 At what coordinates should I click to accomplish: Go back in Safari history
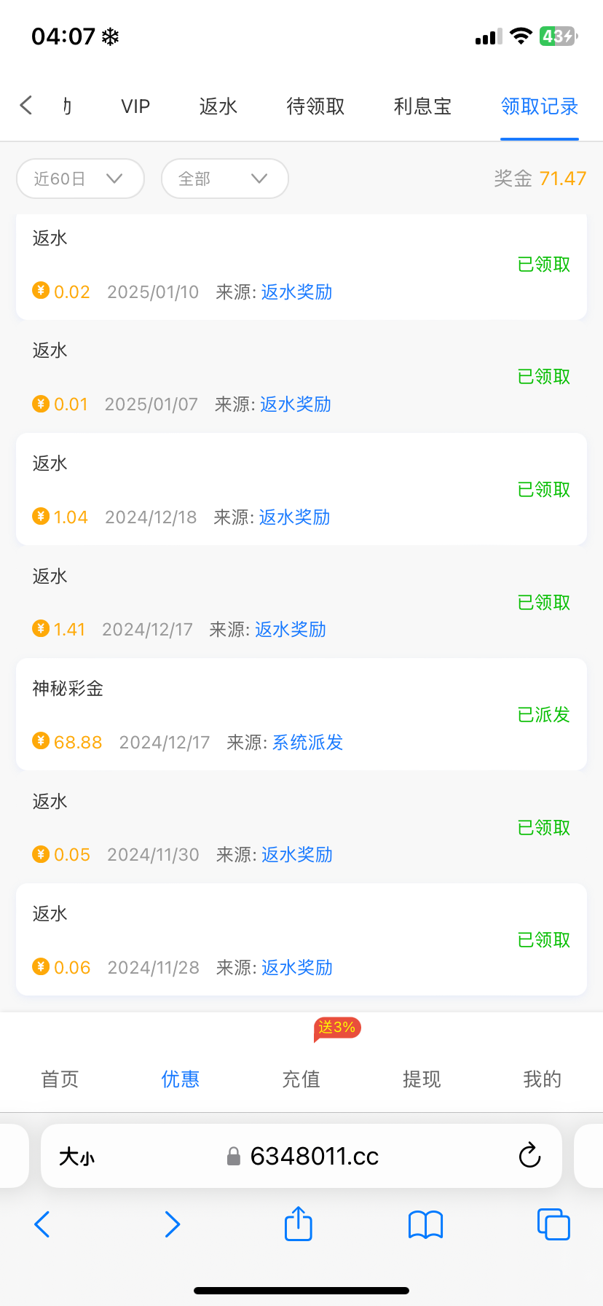click(x=42, y=1224)
